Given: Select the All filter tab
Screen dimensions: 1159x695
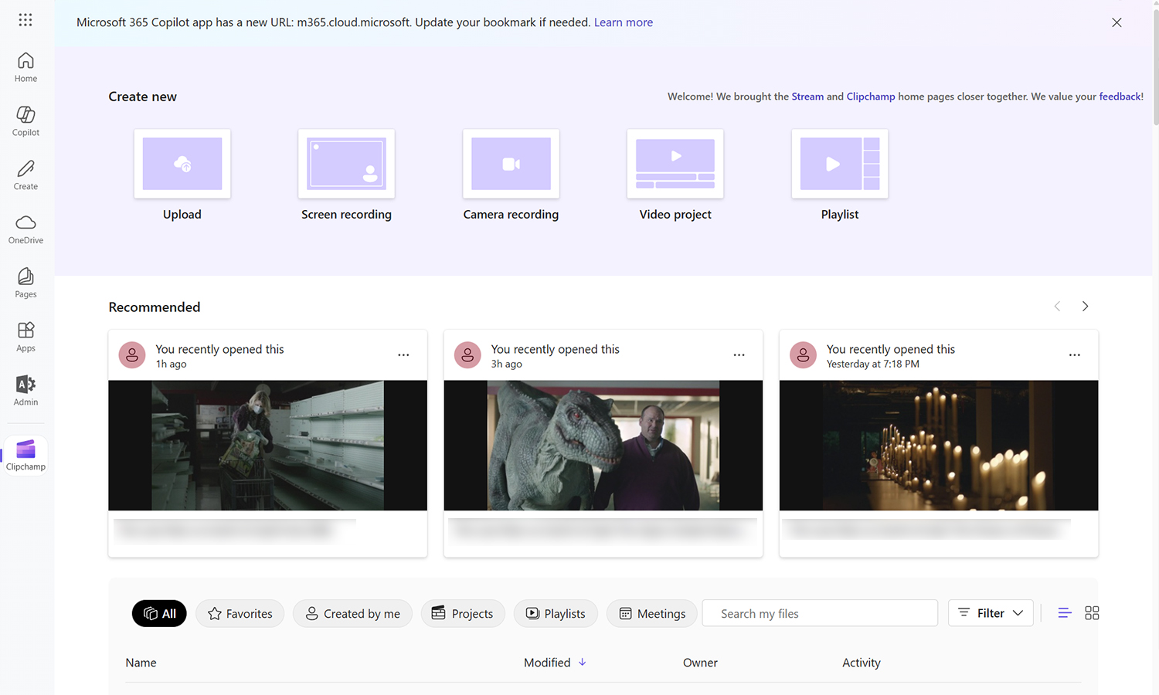Looking at the screenshot, I should click(159, 613).
